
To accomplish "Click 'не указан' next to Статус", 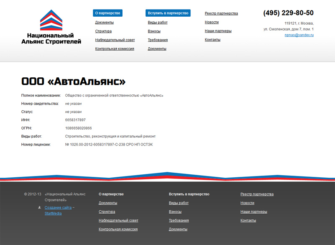I will pyautogui.click(x=73, y=112).
